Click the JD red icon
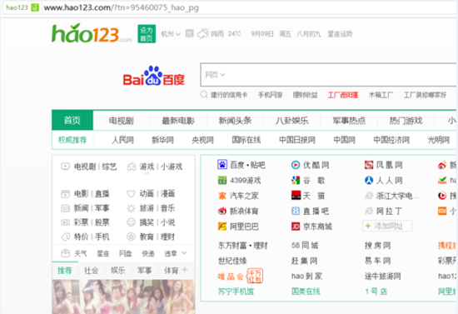The height and width of the screenshot is (314, 458). pos(296,227)
